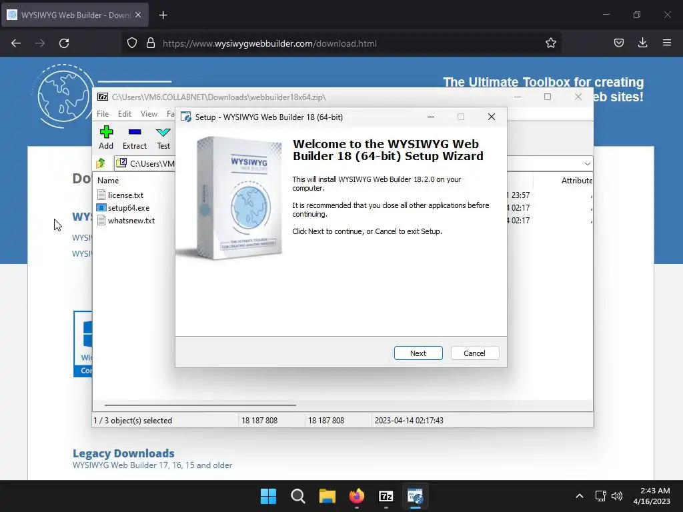This screenshot has height=512, width=683.
Task: Minimize the Setup wizard window
Action: click(x=431, y=117)
